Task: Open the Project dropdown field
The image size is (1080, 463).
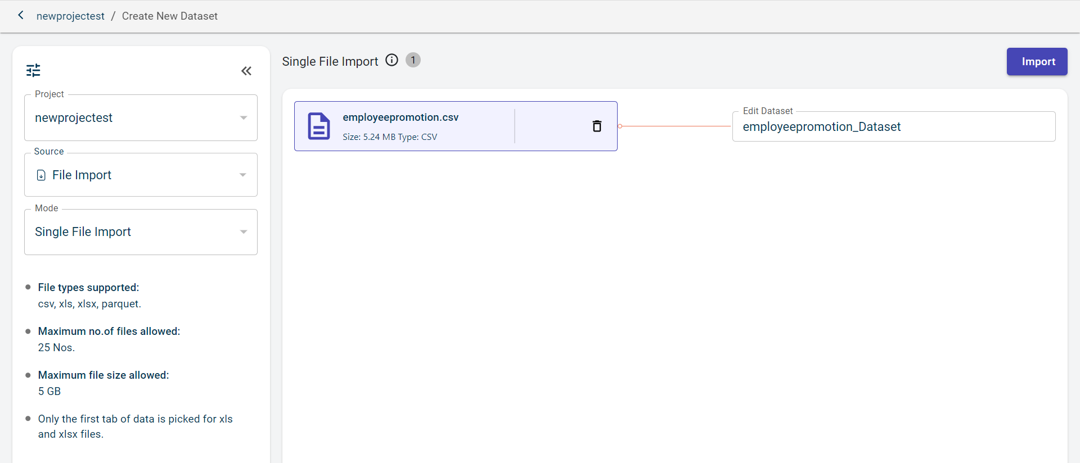Action: tap(135, 118)
